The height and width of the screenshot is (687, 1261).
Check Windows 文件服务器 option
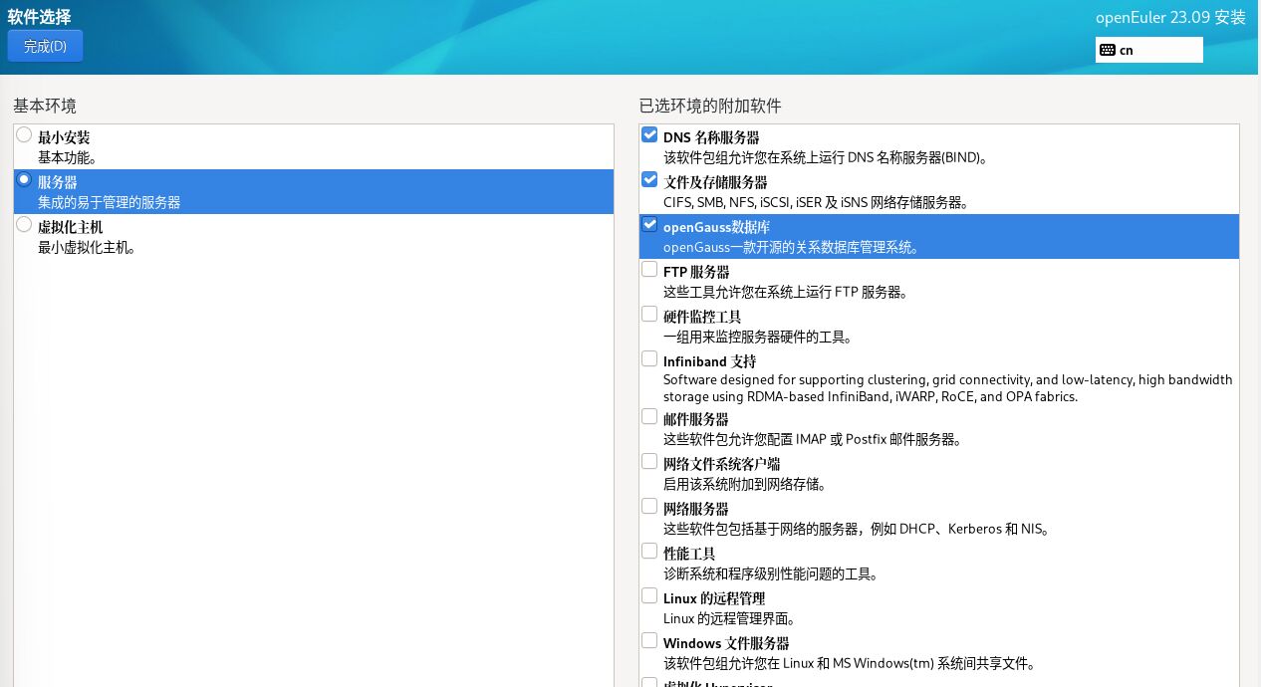pyautogui.click(x=649, y=641)
